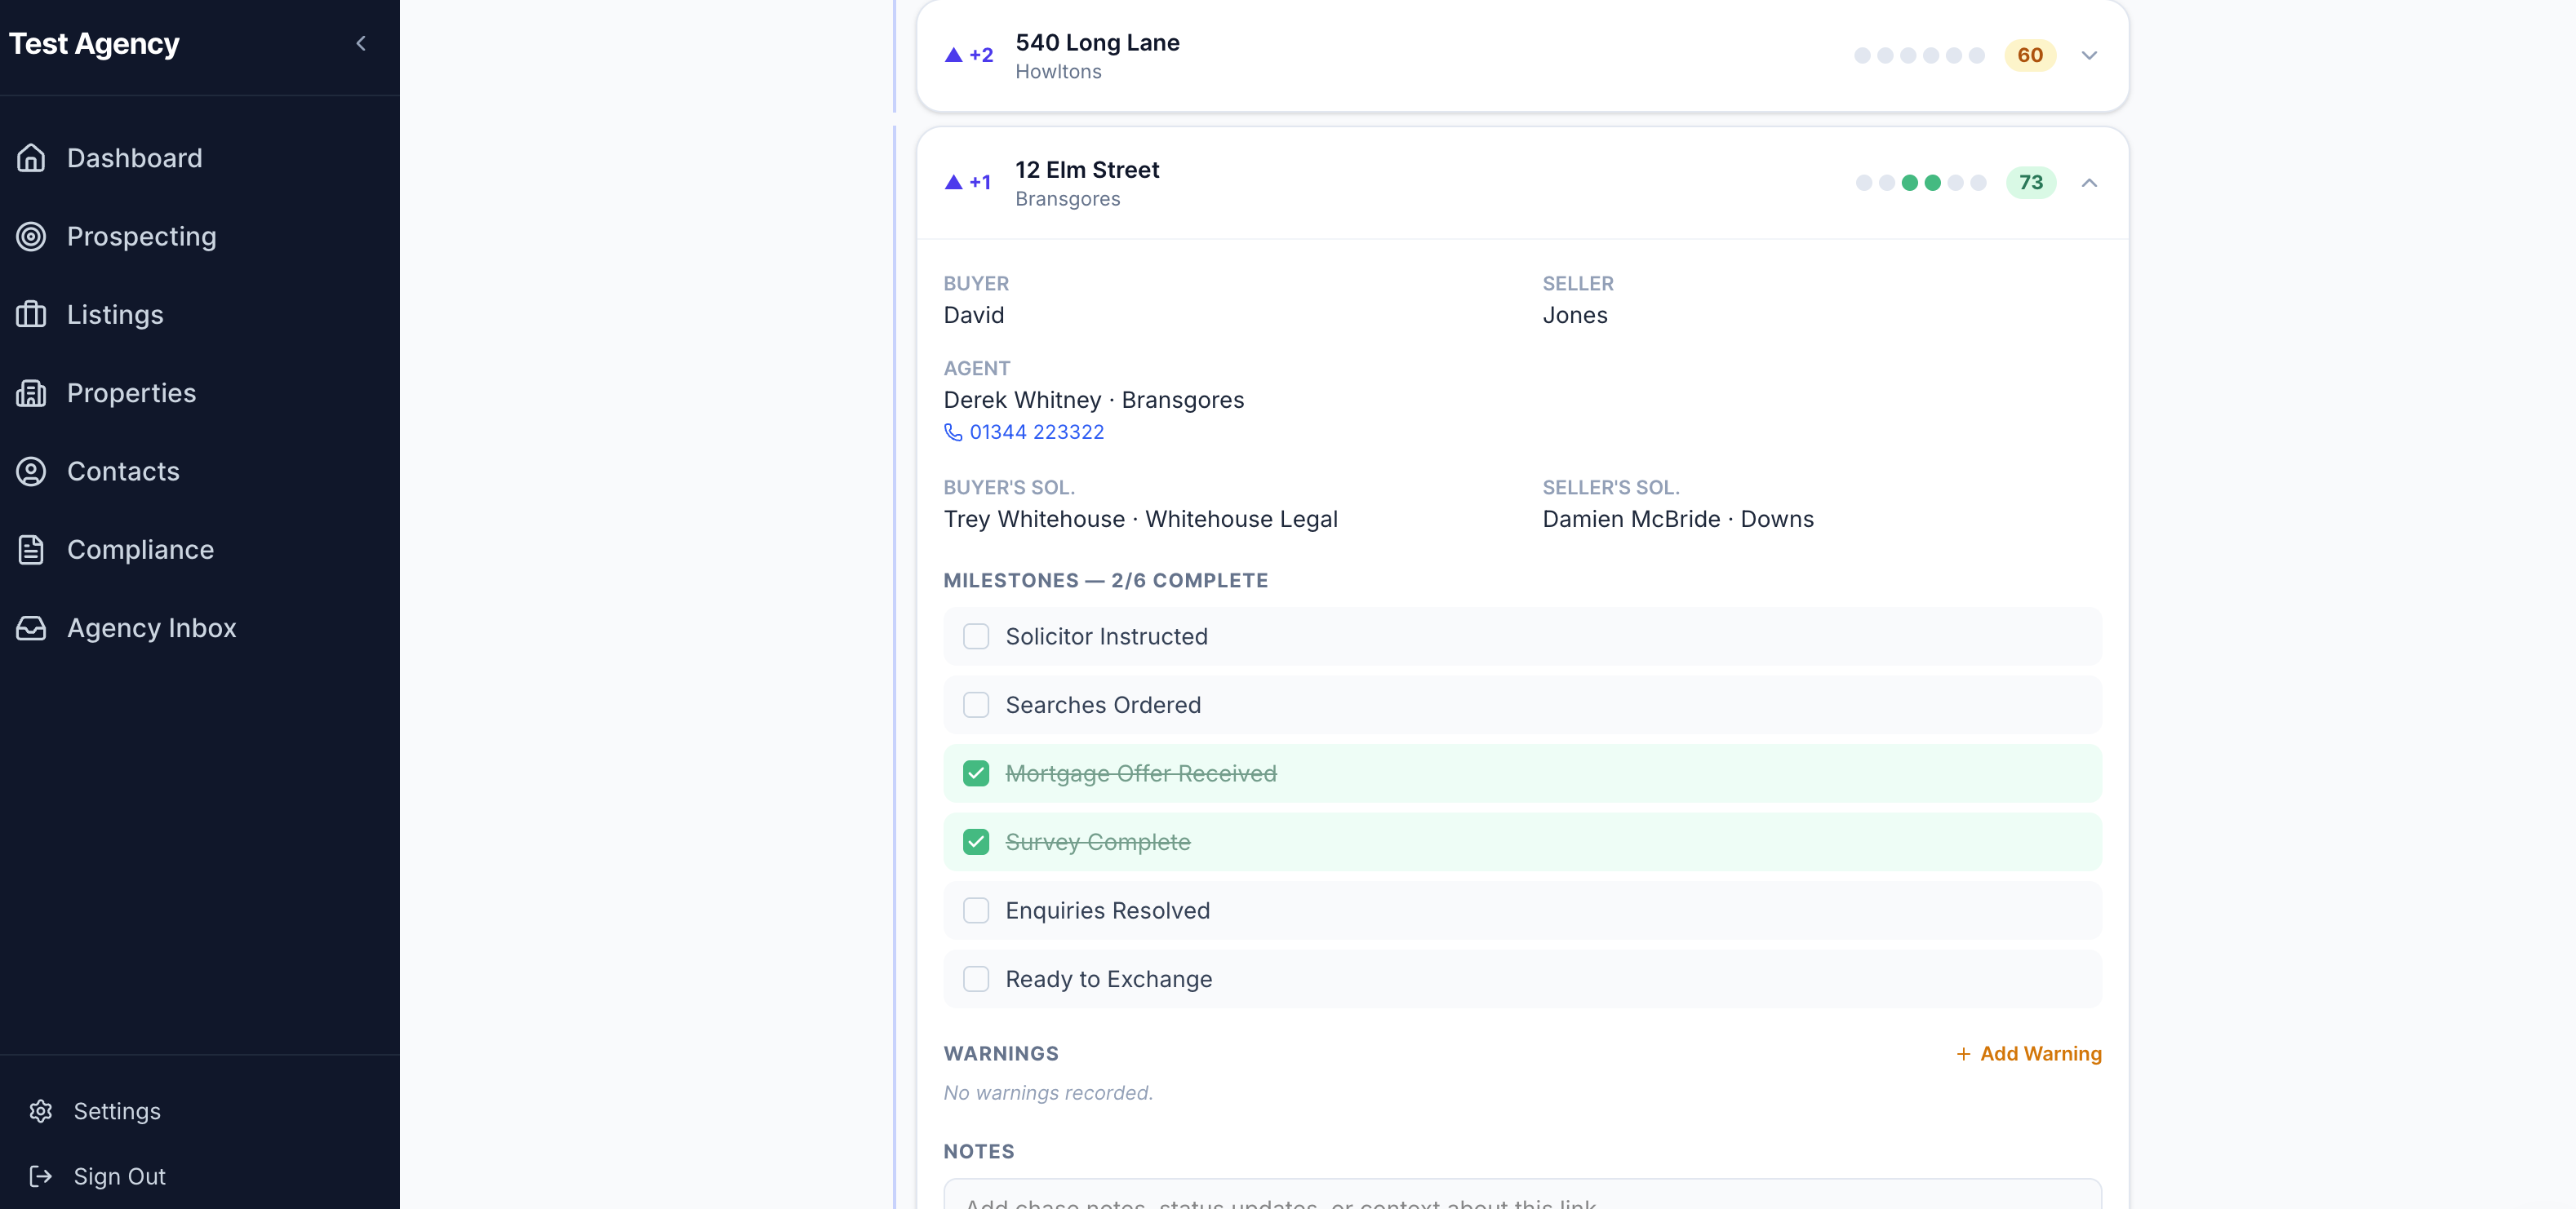Click the Compliance document icon

tap(31, 550)
